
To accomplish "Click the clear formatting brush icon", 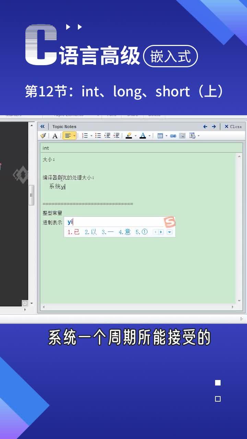I will pyautogui.click(x=43, y=136).
